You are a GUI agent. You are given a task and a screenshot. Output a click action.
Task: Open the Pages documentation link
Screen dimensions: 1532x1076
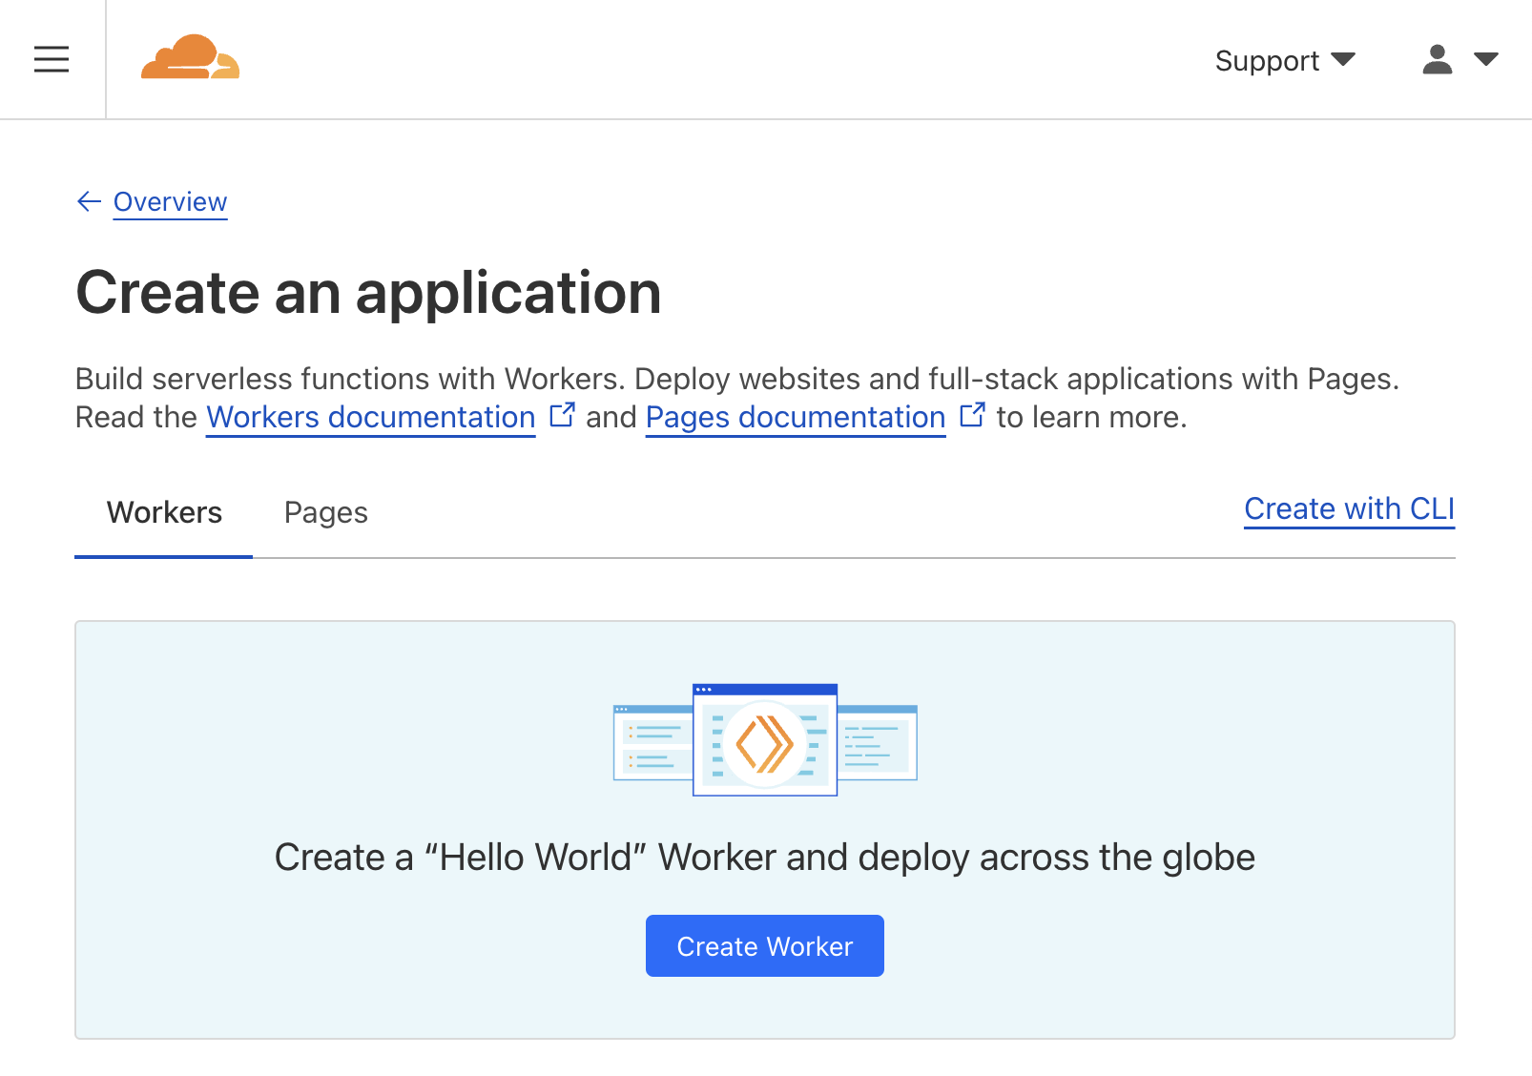pyautogui.click(x=796, y=417)
